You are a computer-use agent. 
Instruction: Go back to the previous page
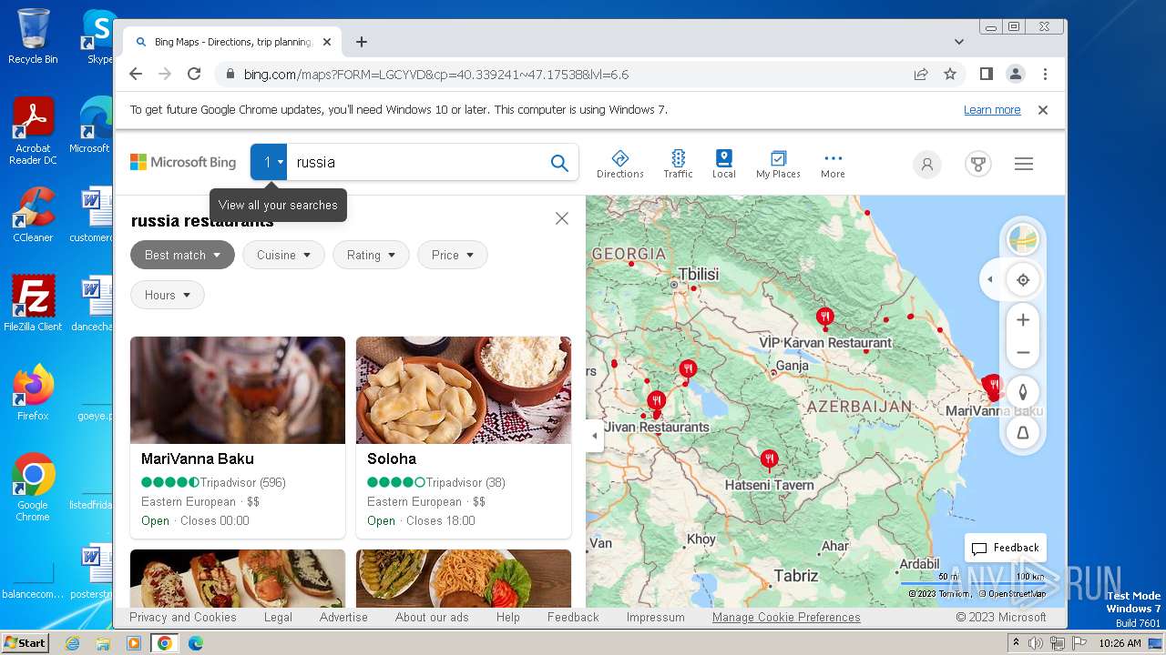(x=136, y=75)
